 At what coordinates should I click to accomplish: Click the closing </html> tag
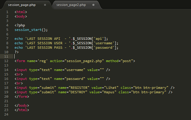pyautogui.click(x=22, y=110)
